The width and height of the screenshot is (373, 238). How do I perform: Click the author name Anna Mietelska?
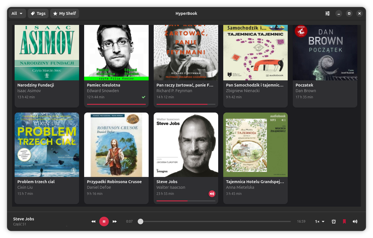[x=240, y=187]
